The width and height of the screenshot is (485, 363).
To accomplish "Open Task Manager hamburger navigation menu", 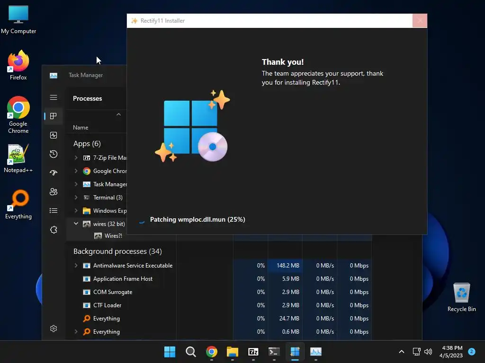I will click(x=54, y=97).
